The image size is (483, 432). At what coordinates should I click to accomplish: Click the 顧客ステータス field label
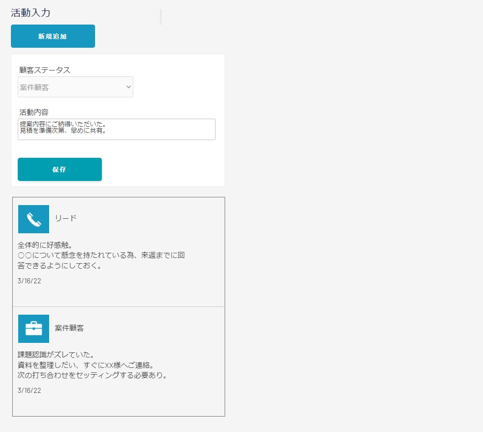(x=45, y=70)
